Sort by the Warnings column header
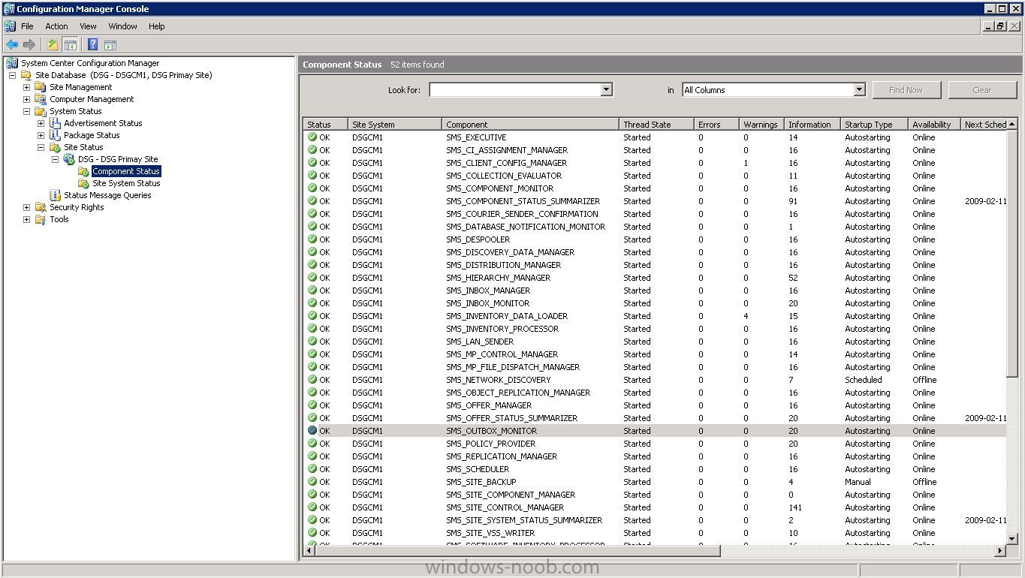 point(761,125)
